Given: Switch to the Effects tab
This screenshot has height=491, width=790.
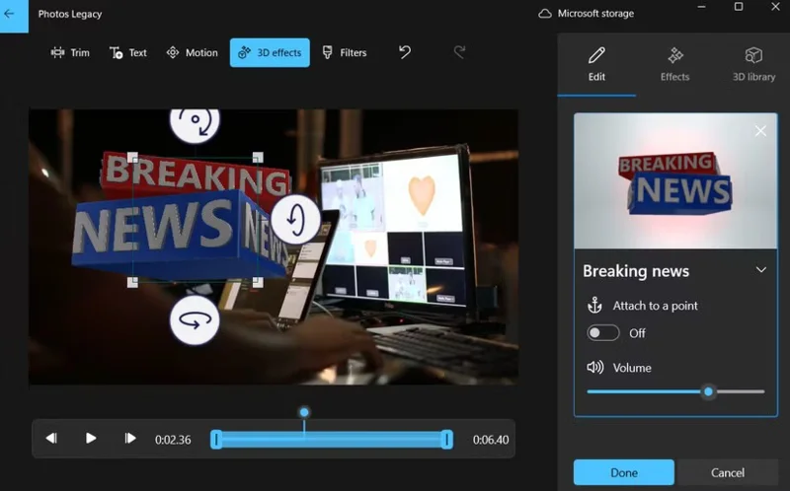Looking at the screenshot, I should click(675, 64).
